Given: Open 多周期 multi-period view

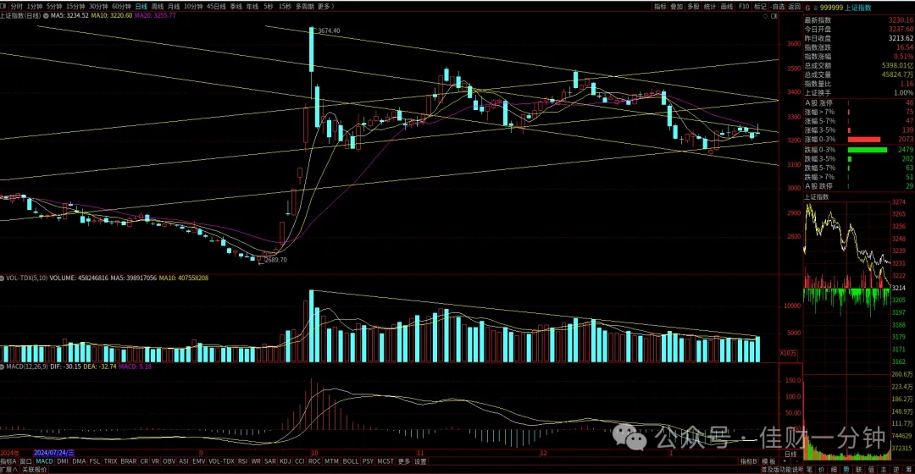Looking at the screenshot, I should point(305,7).
